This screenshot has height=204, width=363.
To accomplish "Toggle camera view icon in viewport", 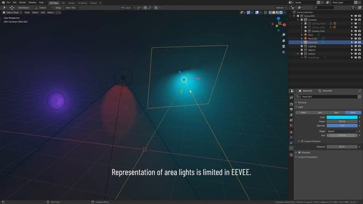I will (x=284, y=46).
